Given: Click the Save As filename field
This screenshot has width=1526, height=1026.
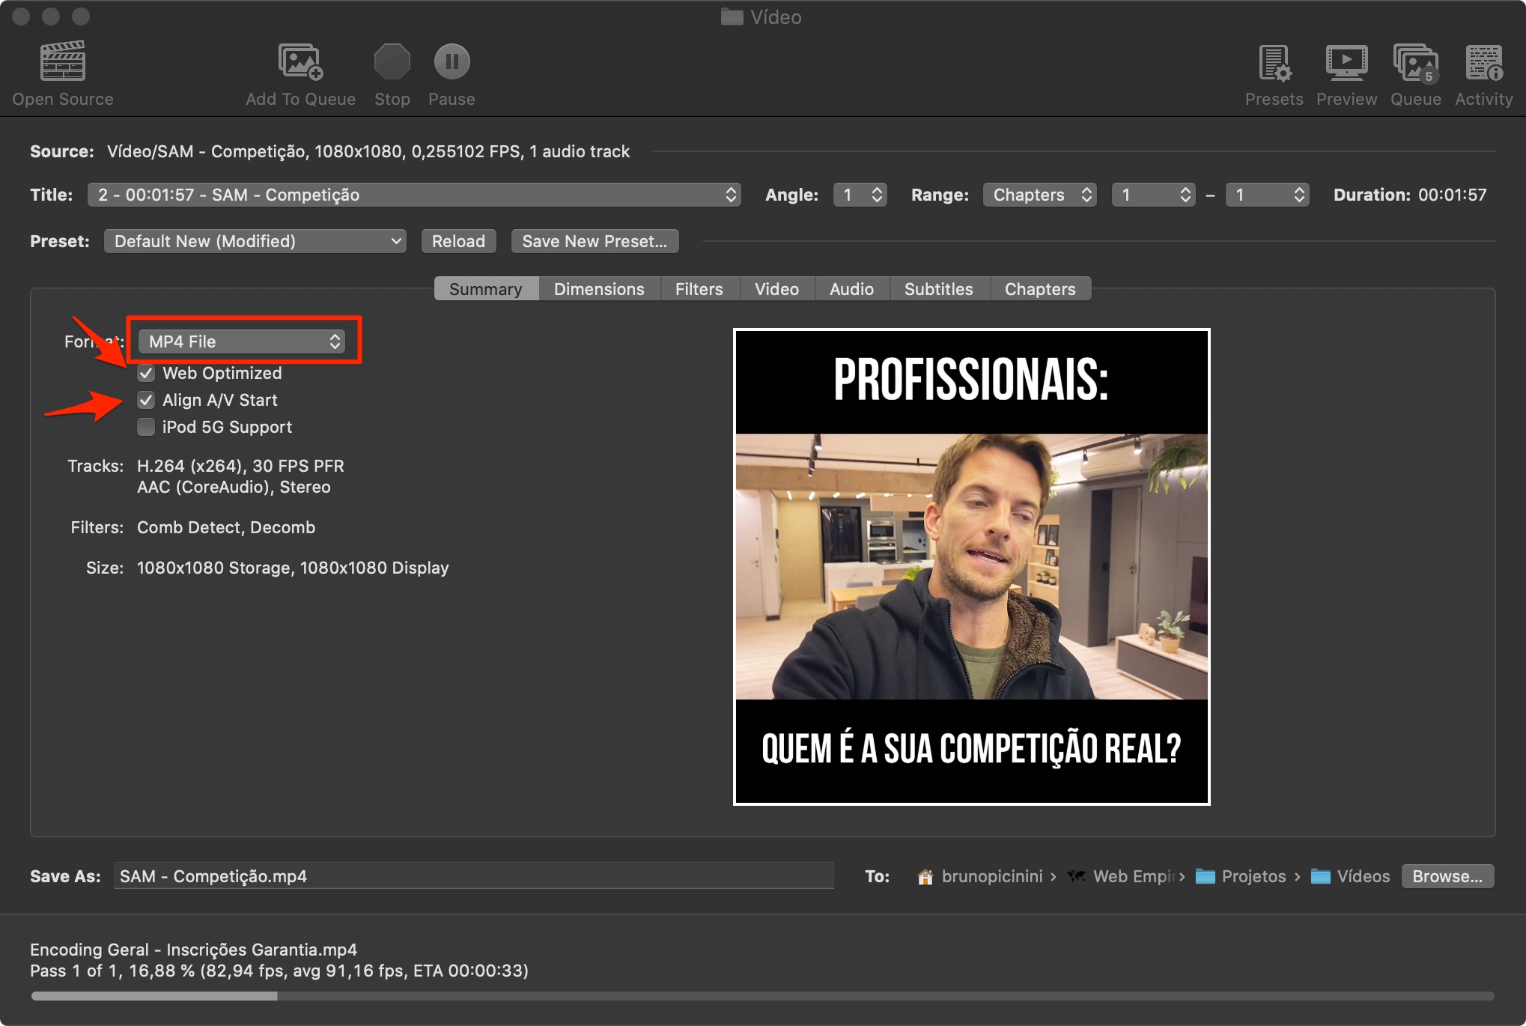Looking at the screenshot, I should (473, 876).
